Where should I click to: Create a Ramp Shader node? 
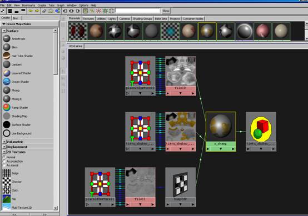[19, 108]
